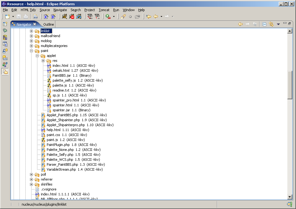This screenshot has height=209, width=296.
Task: Click the scrollbar up arrow
Action: pyautogui.click(x=290, y=31)
